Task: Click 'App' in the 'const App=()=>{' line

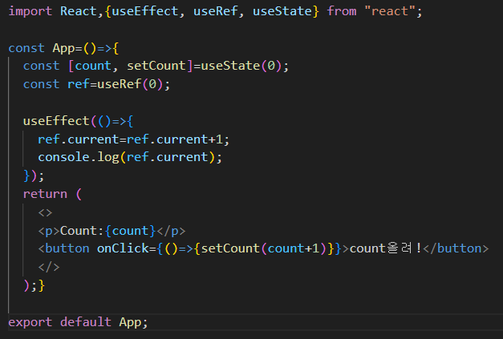Action: pyautogui.click(x=63, y=48)
